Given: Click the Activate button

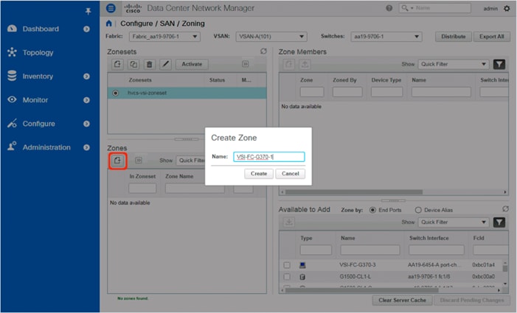Looking at the screenshot, I should pos(192,64).
